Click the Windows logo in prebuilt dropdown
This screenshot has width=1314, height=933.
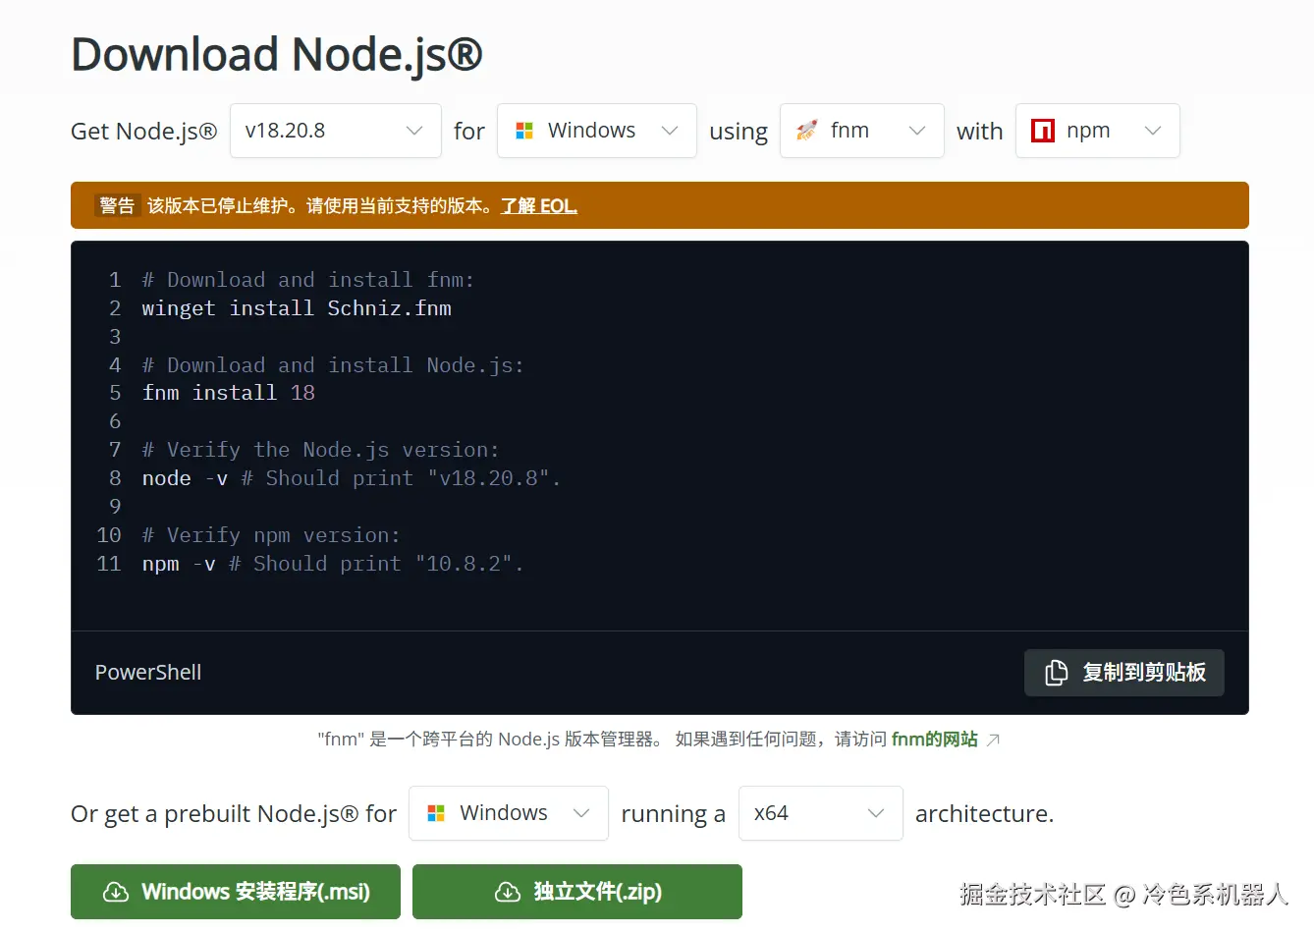pyautogui.click(x=436, y=813)
